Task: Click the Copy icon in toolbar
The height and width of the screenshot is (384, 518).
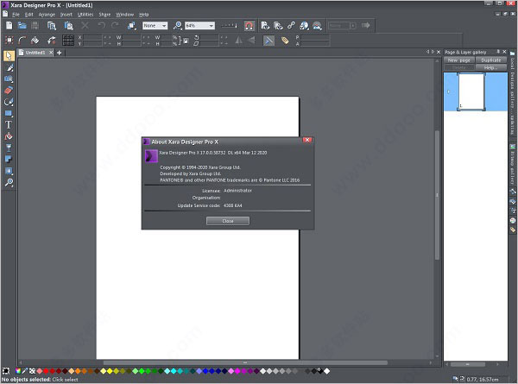Action: pos(52,25)
